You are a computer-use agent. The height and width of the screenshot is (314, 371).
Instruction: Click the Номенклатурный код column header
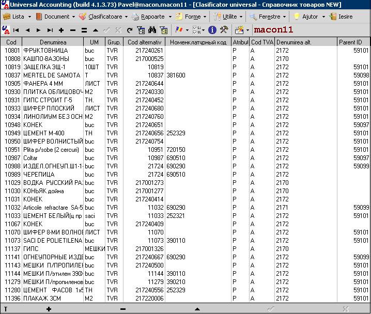(198, 42)
